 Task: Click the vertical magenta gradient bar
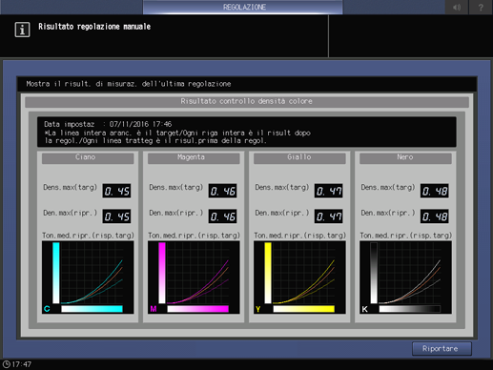click(x=162, y=273)
